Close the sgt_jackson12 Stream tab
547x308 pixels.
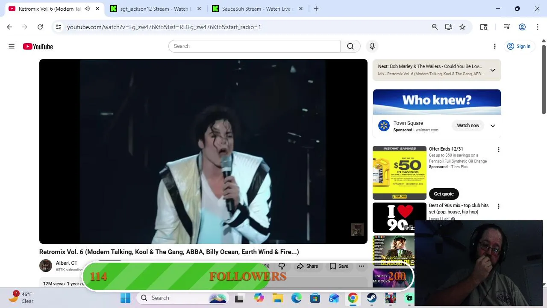tap(199, 9)
